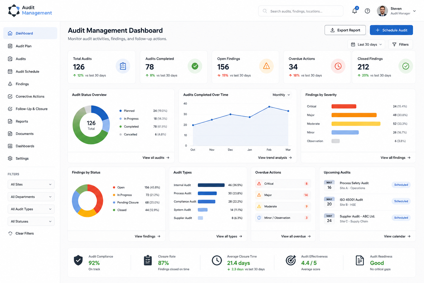Image resolution: width=424 pixels, height=283 pixels.
Task: Click the Audit Readiness document icon
Action: (x=360, y=260)
